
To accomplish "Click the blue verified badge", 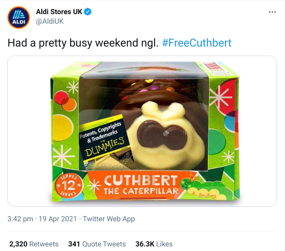I will click(88, 12).
